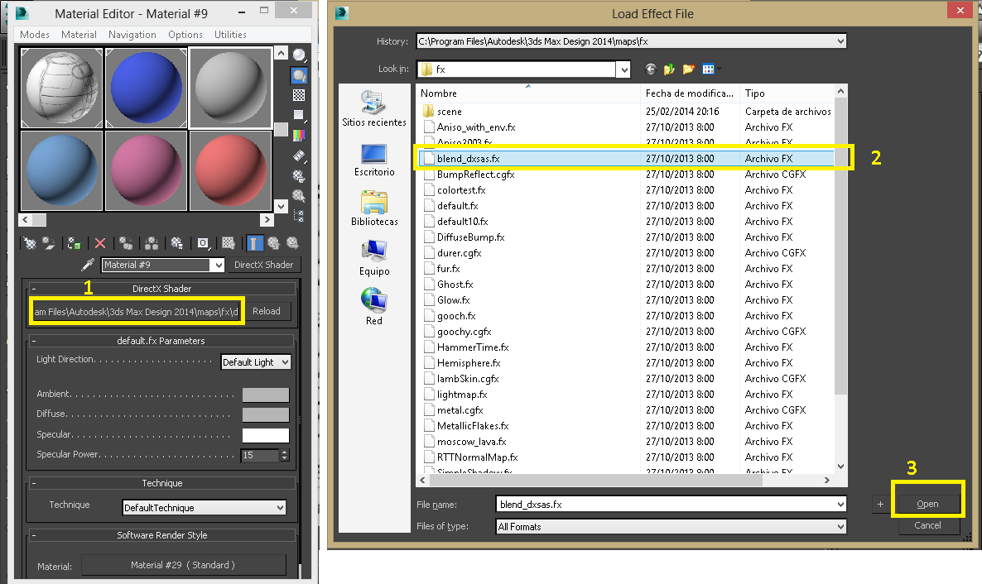Image resolution: width=982 pixels, height=584 pixels.
Task: Click the Specular Power spinner arrows
Action: [x=285, y=455]
